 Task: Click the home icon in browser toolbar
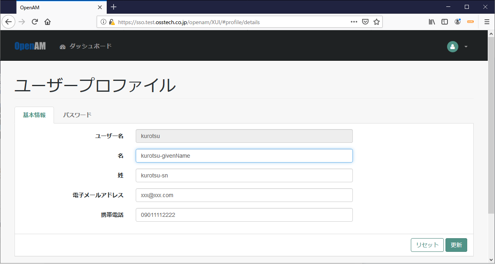(x=47, y=22)
